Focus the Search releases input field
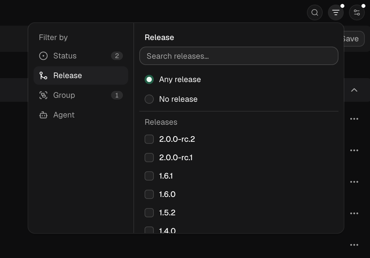This screenshot has height=258, width=370. coord(239,56)
